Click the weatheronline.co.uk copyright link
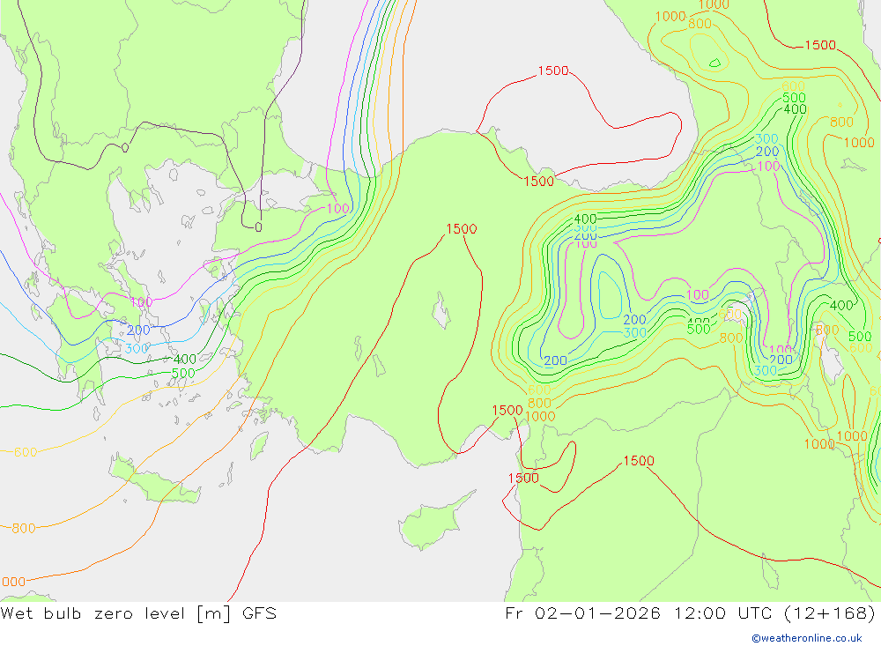Image resolution: width=881 pixels, height=646 pixels. [x=807, y=638]
